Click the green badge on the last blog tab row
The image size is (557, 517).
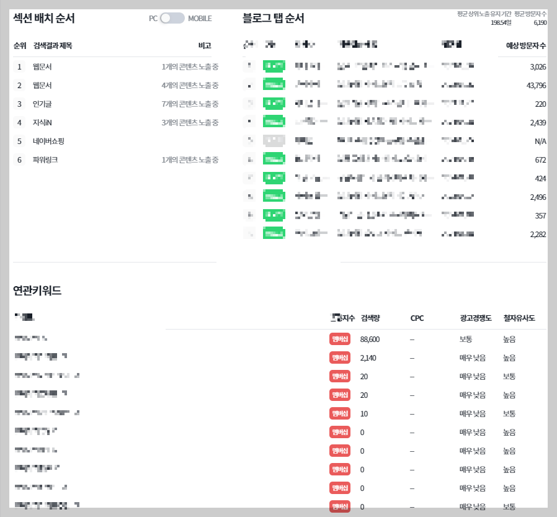coord(274,233)
